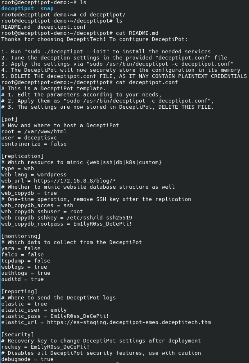Click the blue 'deceptipot' directory name
This screenshot has width=249, height=363.
coord(18,9)
